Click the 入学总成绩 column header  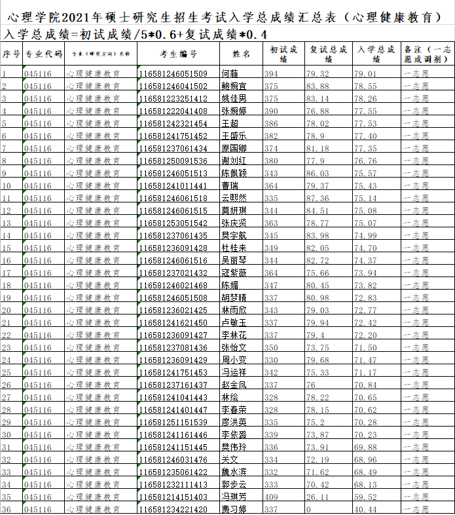[376, 54]
